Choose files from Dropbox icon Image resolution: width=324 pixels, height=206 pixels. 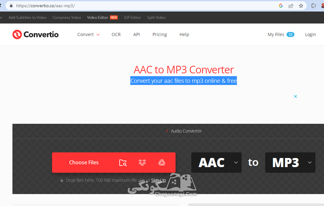click(142, 163)
